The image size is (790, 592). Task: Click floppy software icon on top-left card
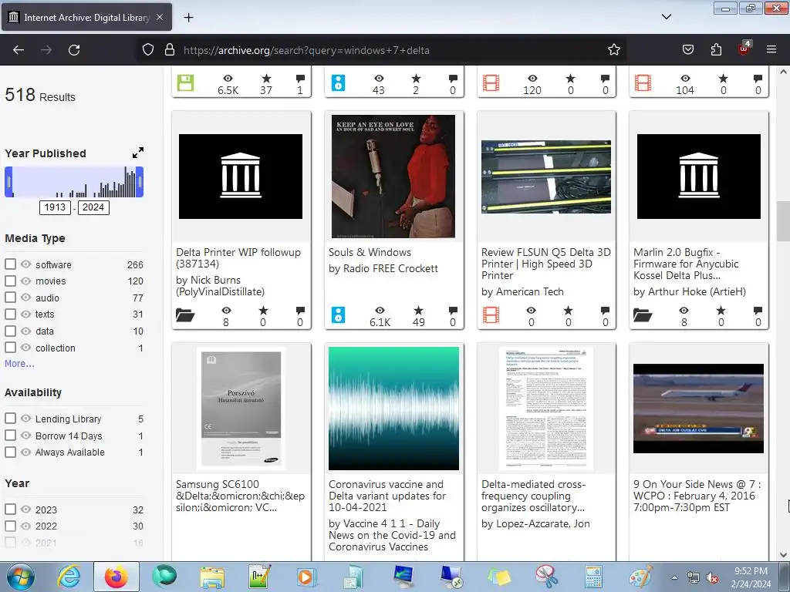pyautogui.click(x=185, y=82)
